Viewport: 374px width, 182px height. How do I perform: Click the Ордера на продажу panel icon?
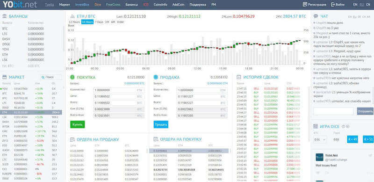[x=72, y=139]
